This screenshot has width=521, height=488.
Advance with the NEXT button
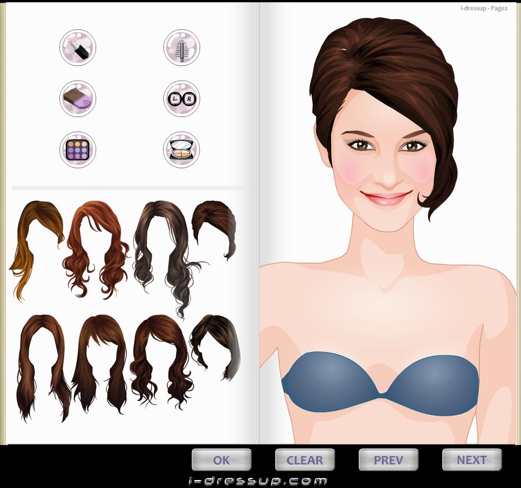[x=472, y=460]
